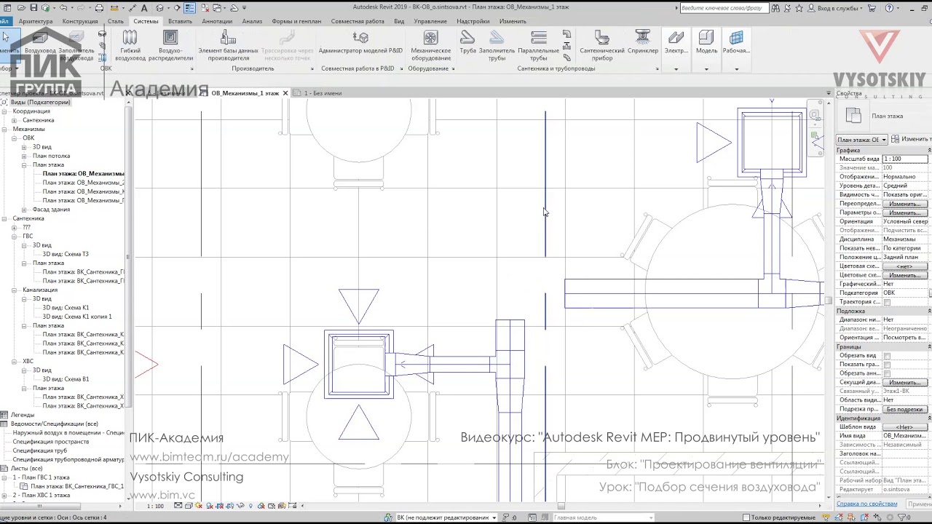Collapse the Сантехника discipline tree node

click(4, 218)
